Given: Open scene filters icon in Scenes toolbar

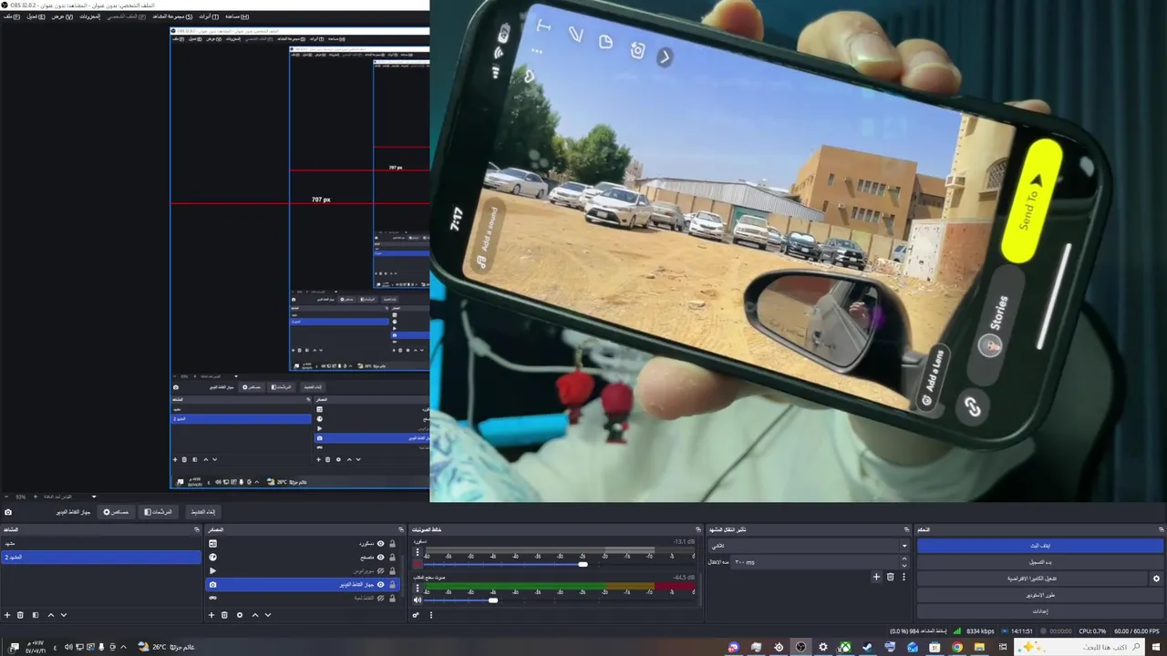Looking at the screenshot, I should [36, 615].
